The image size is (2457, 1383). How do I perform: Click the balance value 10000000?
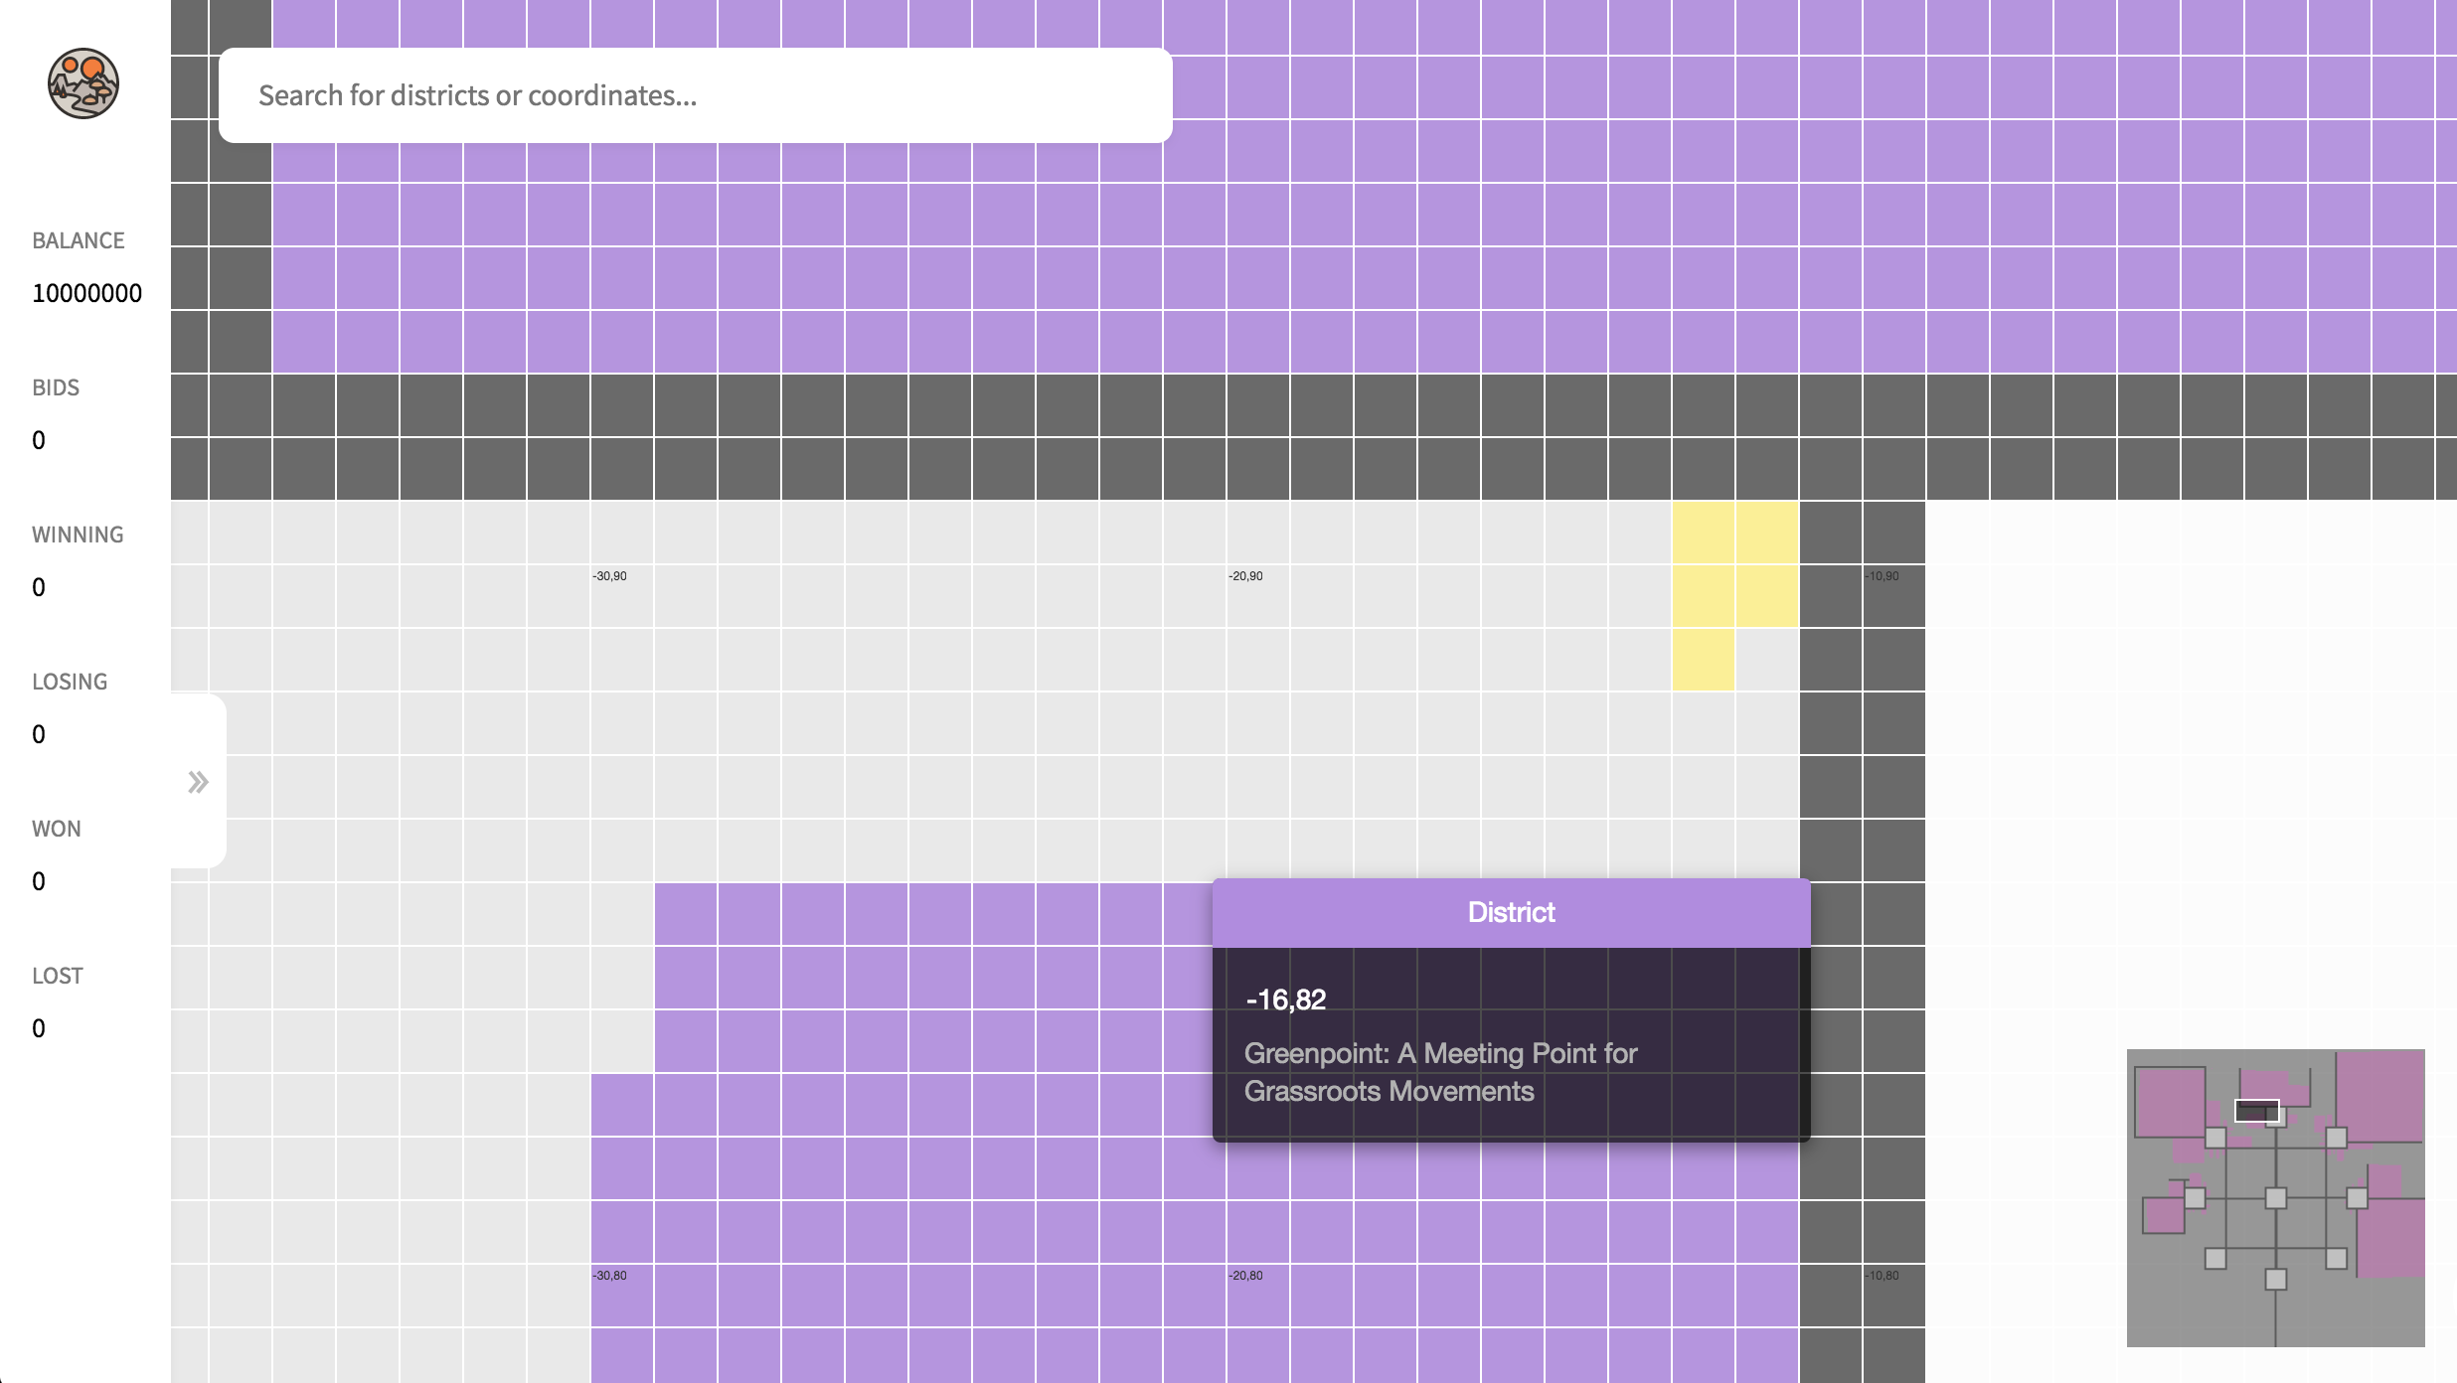(x=87, y=293)
